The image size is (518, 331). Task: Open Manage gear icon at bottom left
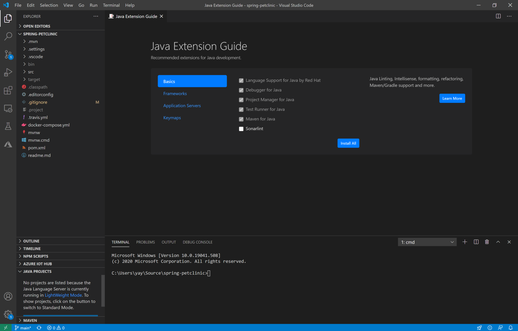point(8,314)
